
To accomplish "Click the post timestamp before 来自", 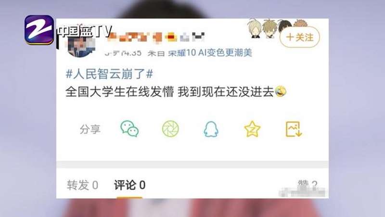I will click(123, 53).
